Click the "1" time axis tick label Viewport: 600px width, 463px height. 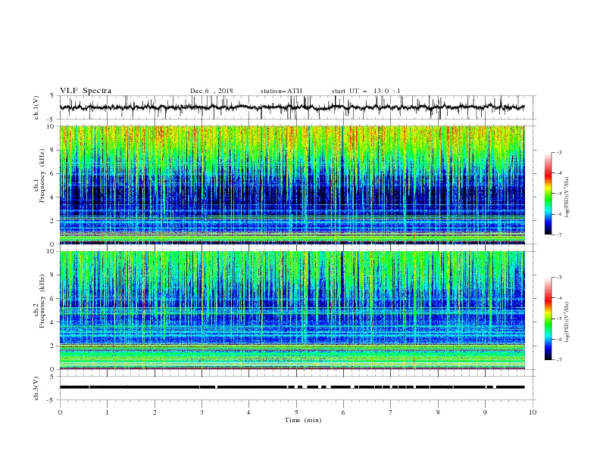(107, 412)
